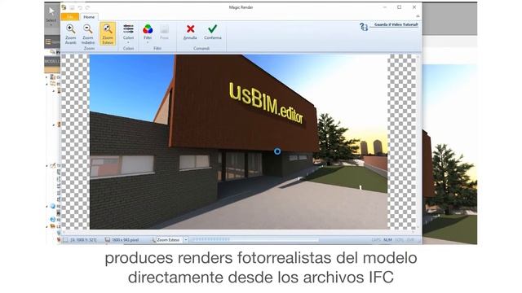
Task: Open the orange File tab
Action: (x=70, y=16)
